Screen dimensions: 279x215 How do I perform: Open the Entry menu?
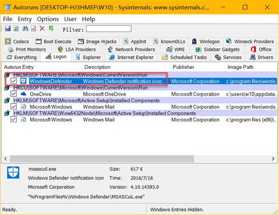(25, 19)
